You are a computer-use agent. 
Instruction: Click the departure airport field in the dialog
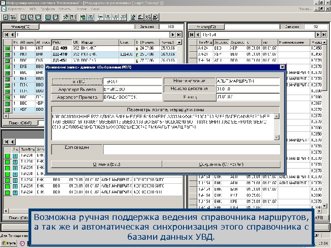[x=132, y=90]
